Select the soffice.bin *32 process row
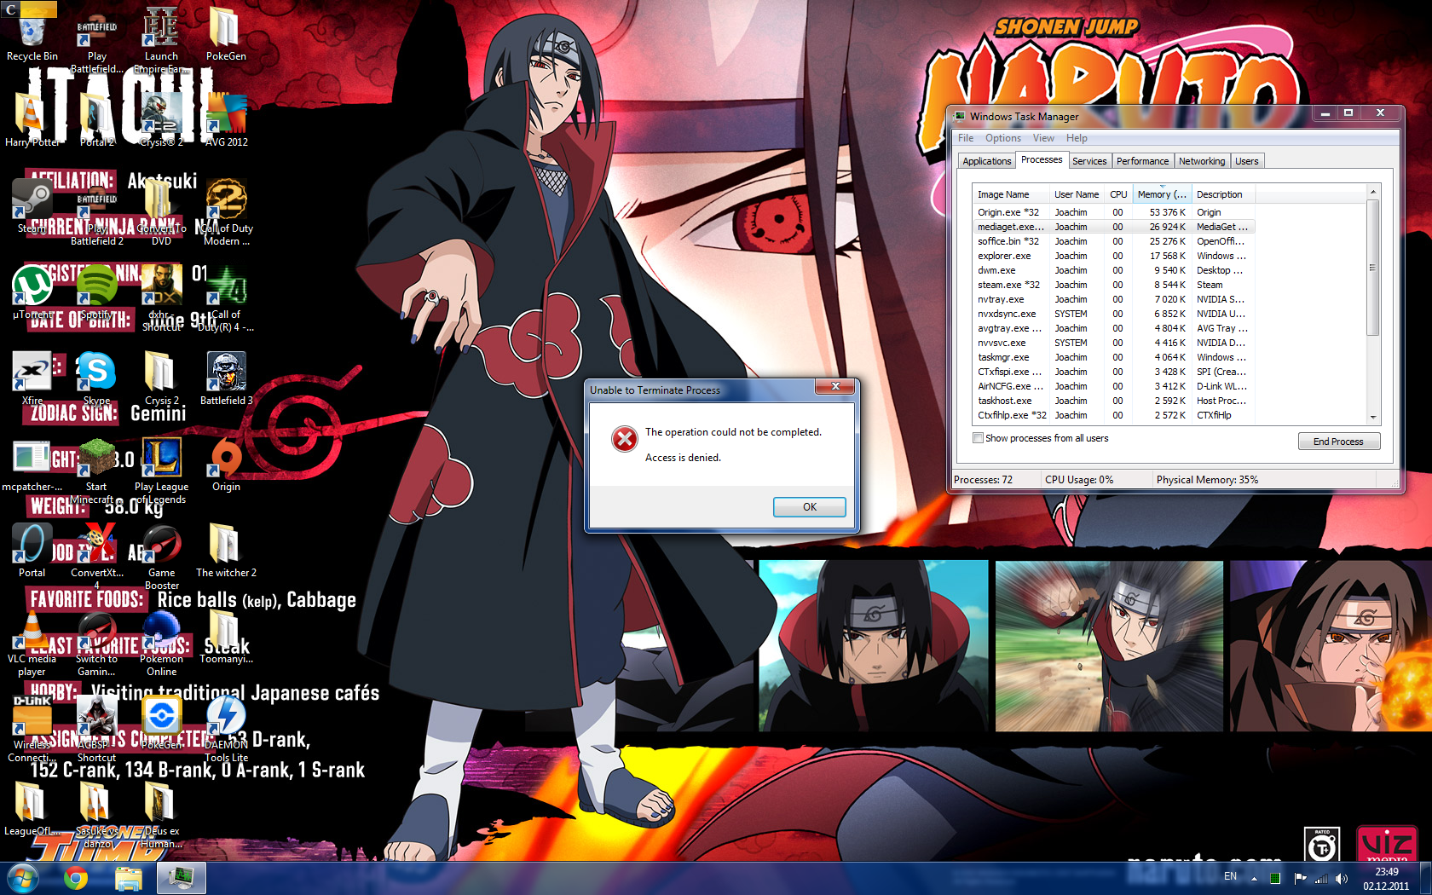 click(1113, 241)
